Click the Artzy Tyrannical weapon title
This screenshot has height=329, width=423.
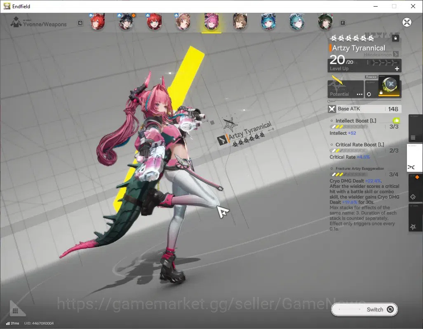point(359,48)
